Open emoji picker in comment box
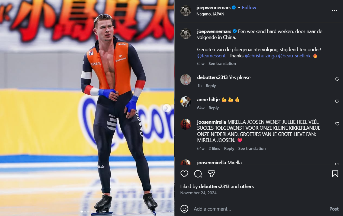Image resolution: width=343 pixels, height=216 pixels. click(x=184, y=209)
